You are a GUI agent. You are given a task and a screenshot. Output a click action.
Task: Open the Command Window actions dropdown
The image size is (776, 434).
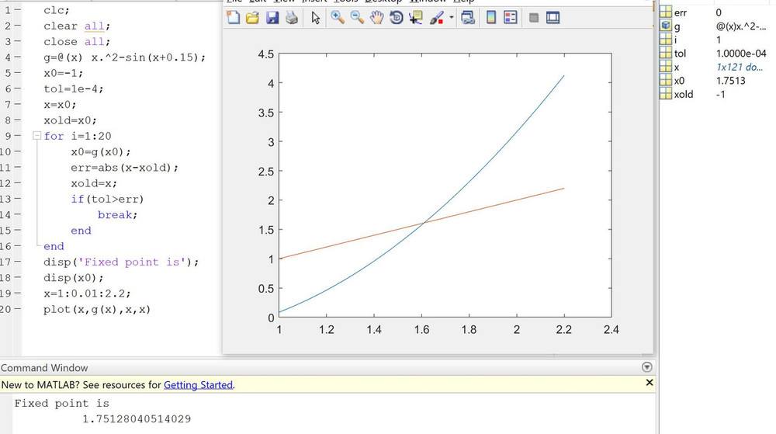(x=648, y=367)
